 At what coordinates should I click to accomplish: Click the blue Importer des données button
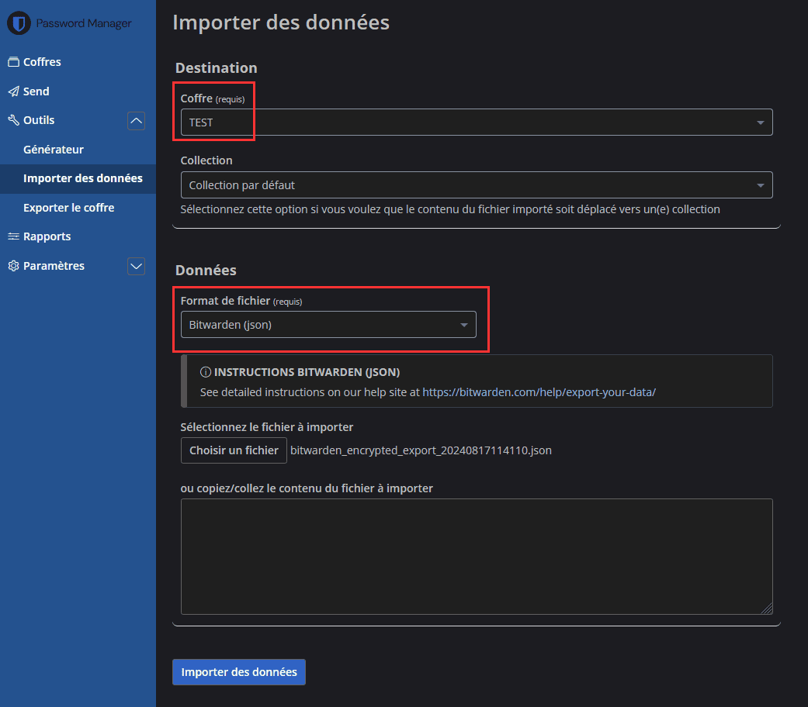239,672
